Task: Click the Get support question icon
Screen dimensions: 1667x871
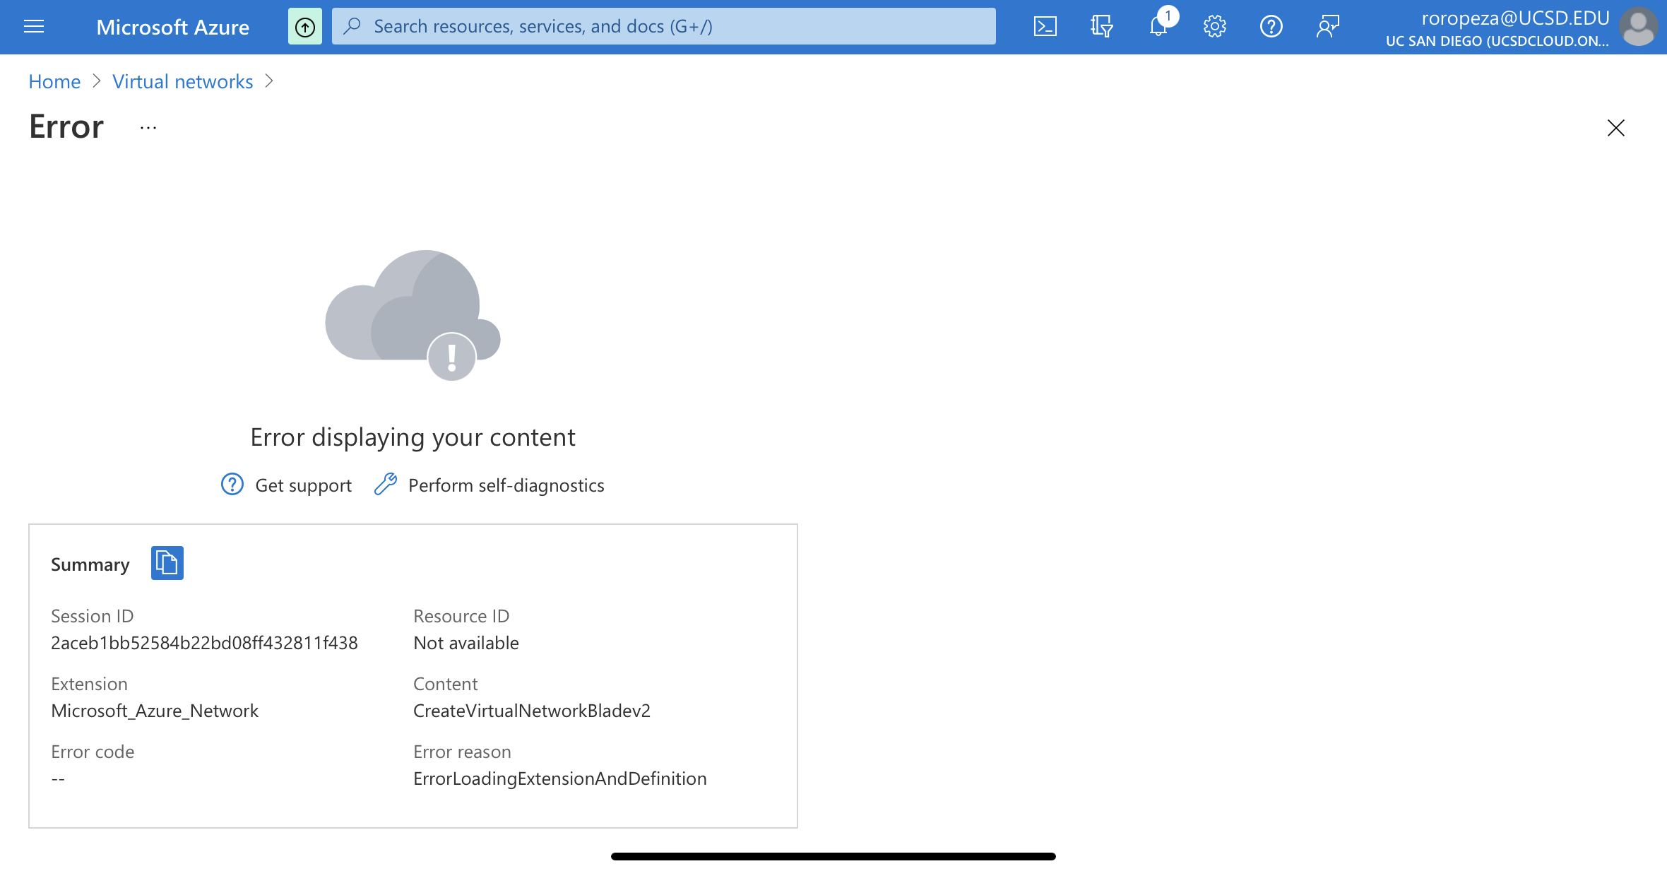Action: click(x=231, y=485)
